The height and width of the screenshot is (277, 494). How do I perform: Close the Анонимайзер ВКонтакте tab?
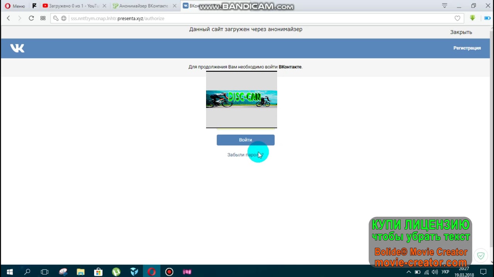tap(175, 6)
